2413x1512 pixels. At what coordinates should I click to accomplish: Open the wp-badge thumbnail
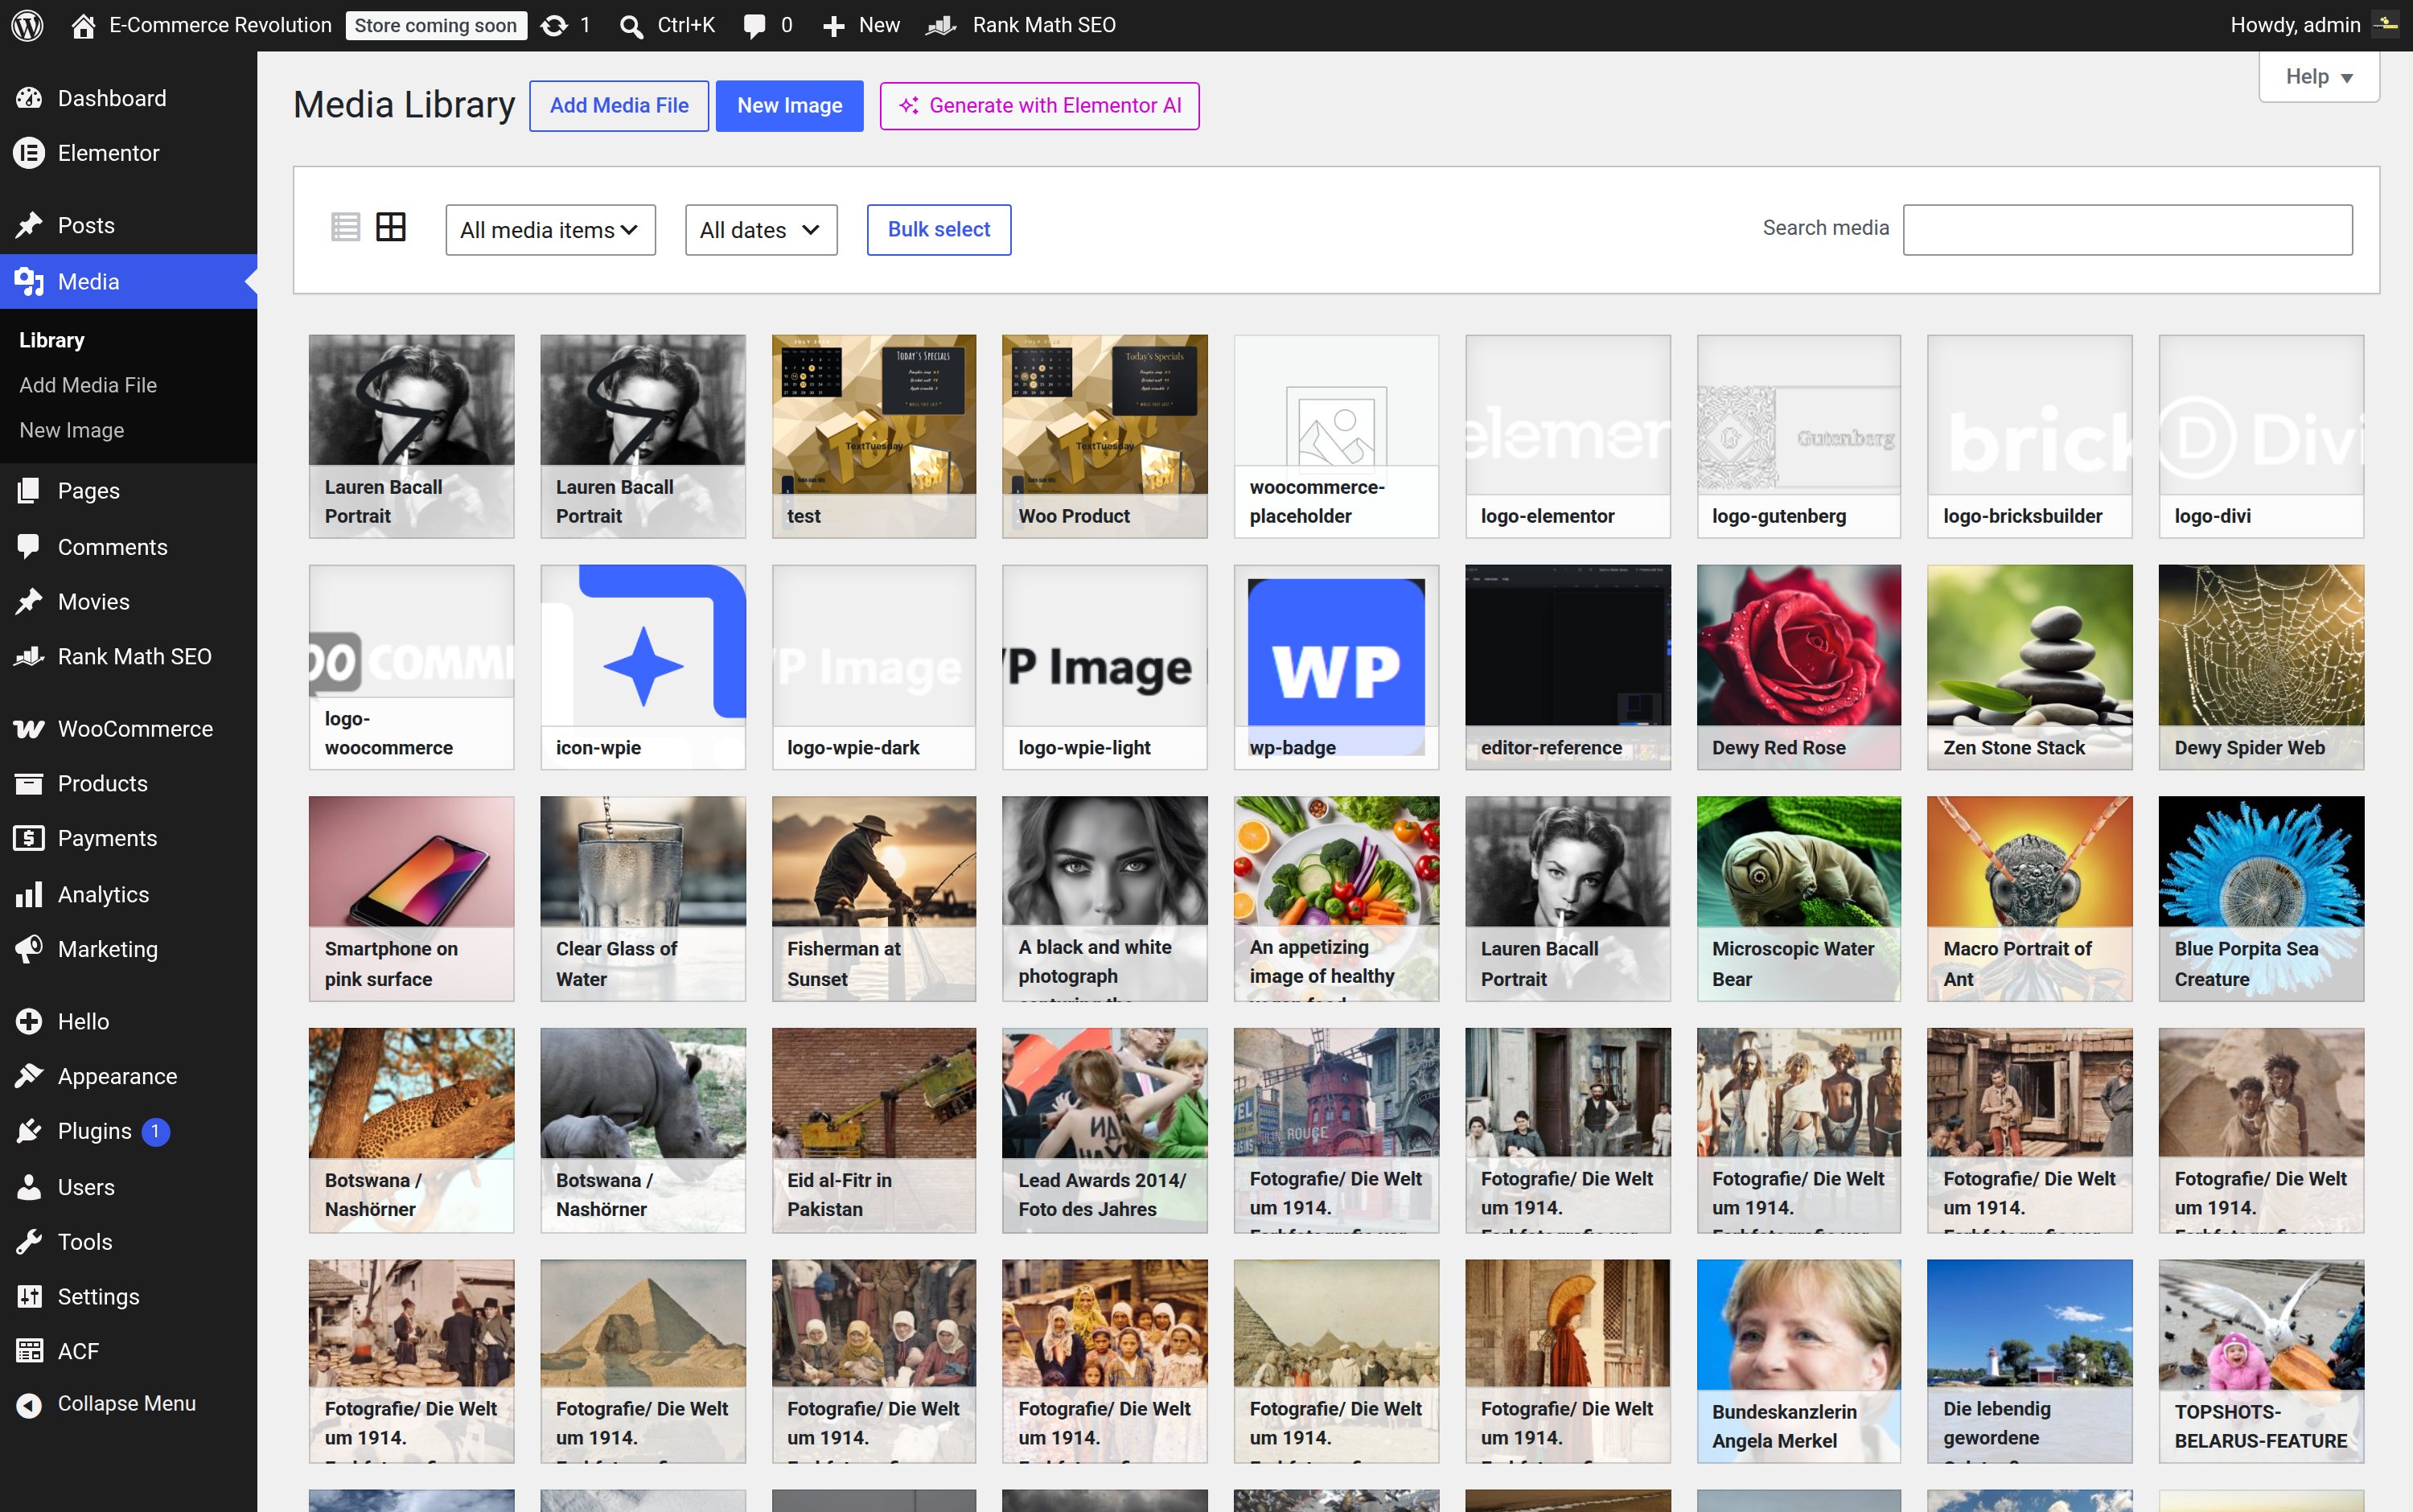(x=1336, y=667)
